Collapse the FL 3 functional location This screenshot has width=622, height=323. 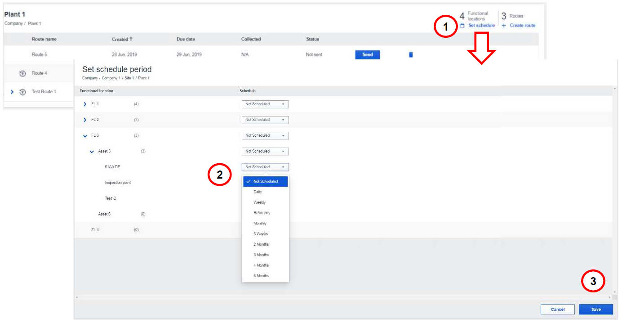click(85, 136)
